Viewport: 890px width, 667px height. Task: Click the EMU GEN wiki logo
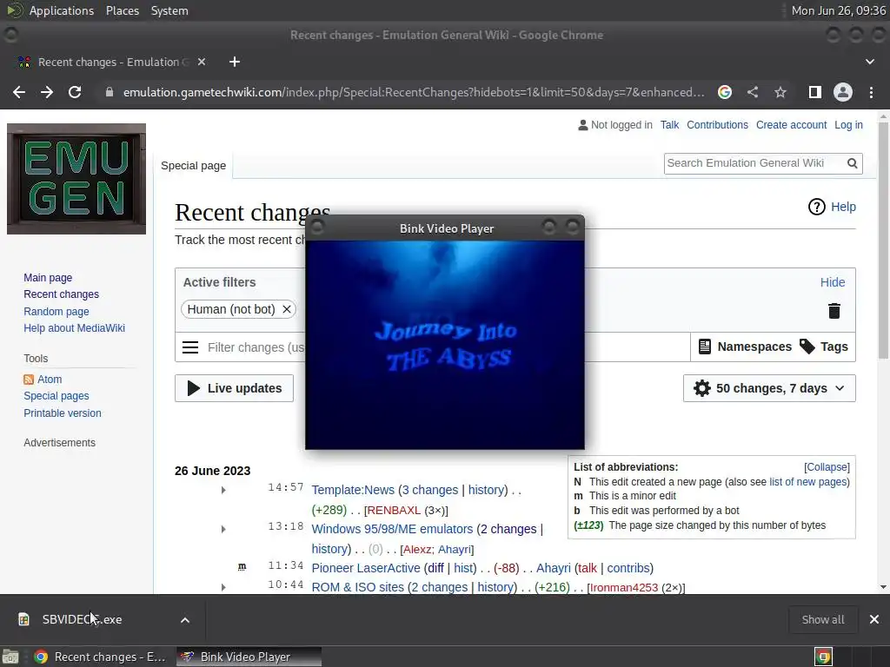[x=76, y=179]
